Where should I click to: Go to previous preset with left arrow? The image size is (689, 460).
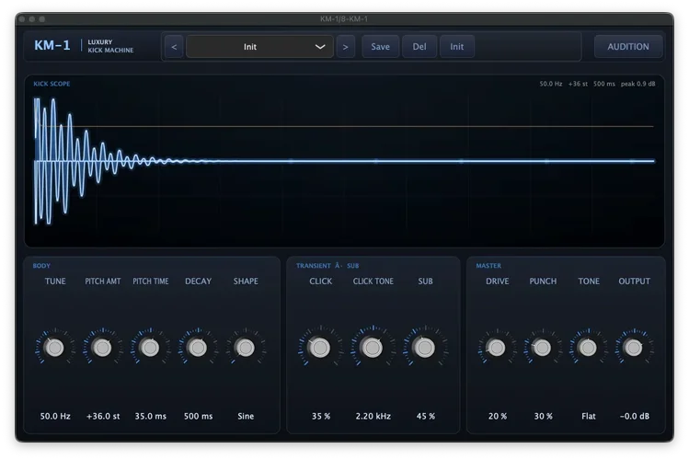pyautogui.click(x=174, y=47)
